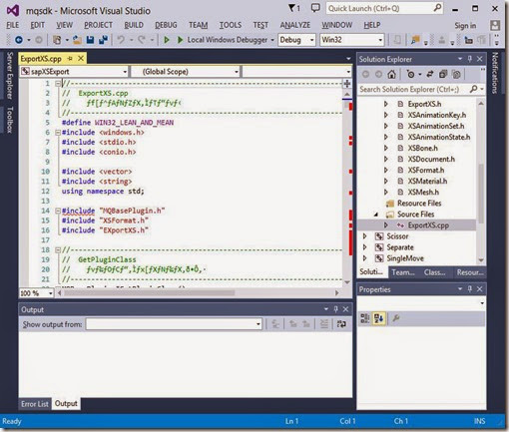Expand the ExportXS.h tree node
509x432 pixels.
386,104
